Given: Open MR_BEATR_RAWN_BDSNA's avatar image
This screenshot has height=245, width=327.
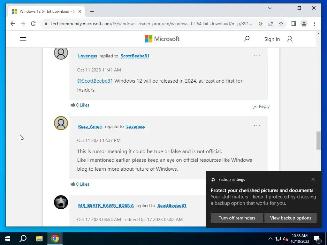Looking at the screenshot, I should click(x=61, y=202).
